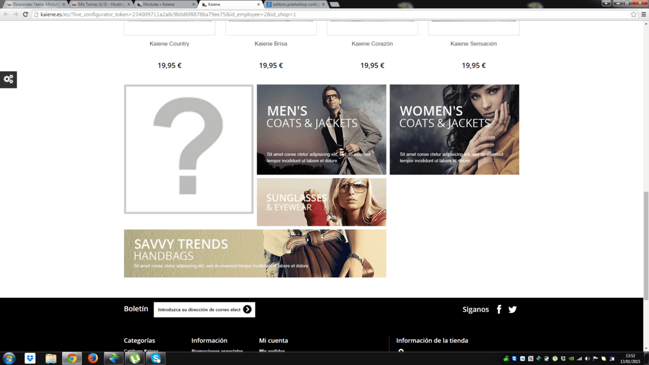Open a new browser tab
Image resolution: width=649 pixels, height=365 pixels.
(x=335, y=5)
